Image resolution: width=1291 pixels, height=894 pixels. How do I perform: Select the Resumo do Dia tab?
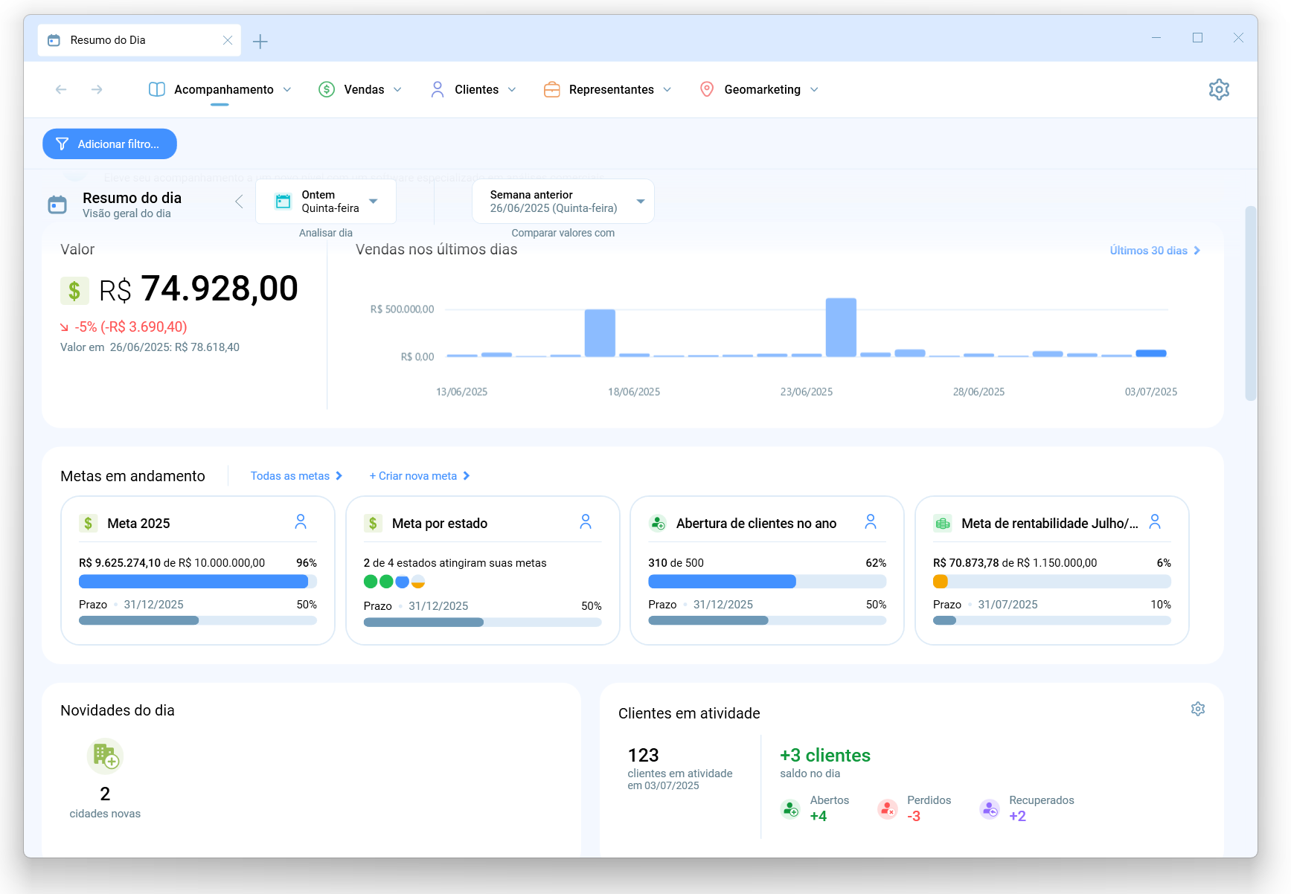(139, 40)
